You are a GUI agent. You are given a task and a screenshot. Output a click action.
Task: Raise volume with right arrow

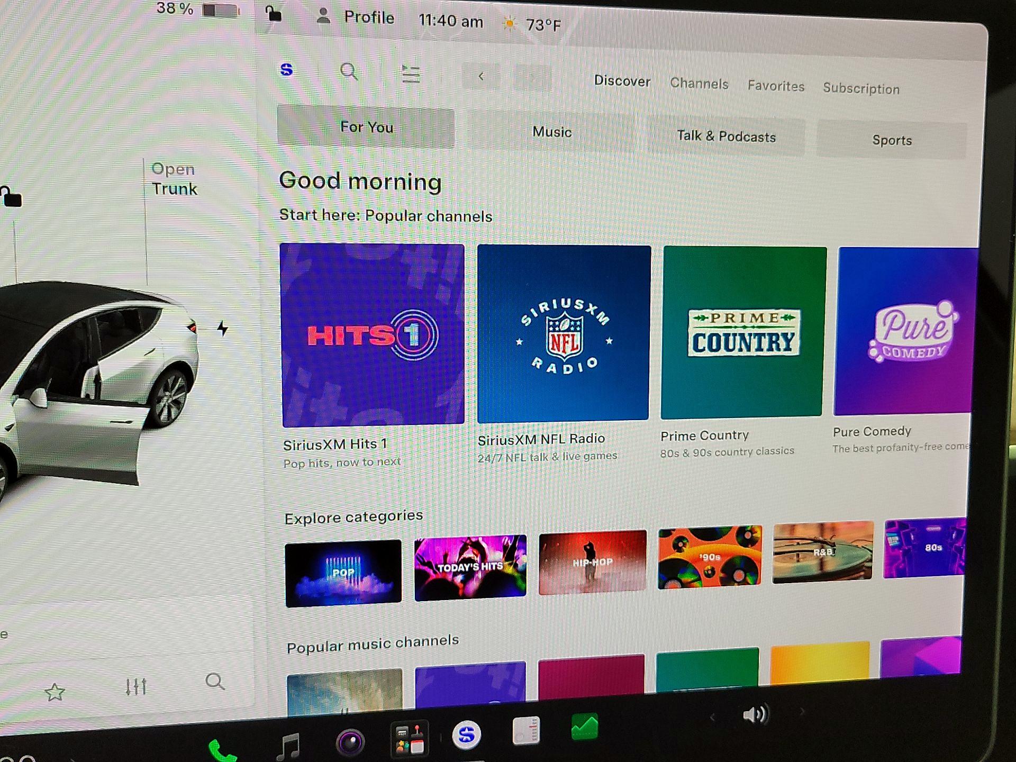tap(802, 712)
